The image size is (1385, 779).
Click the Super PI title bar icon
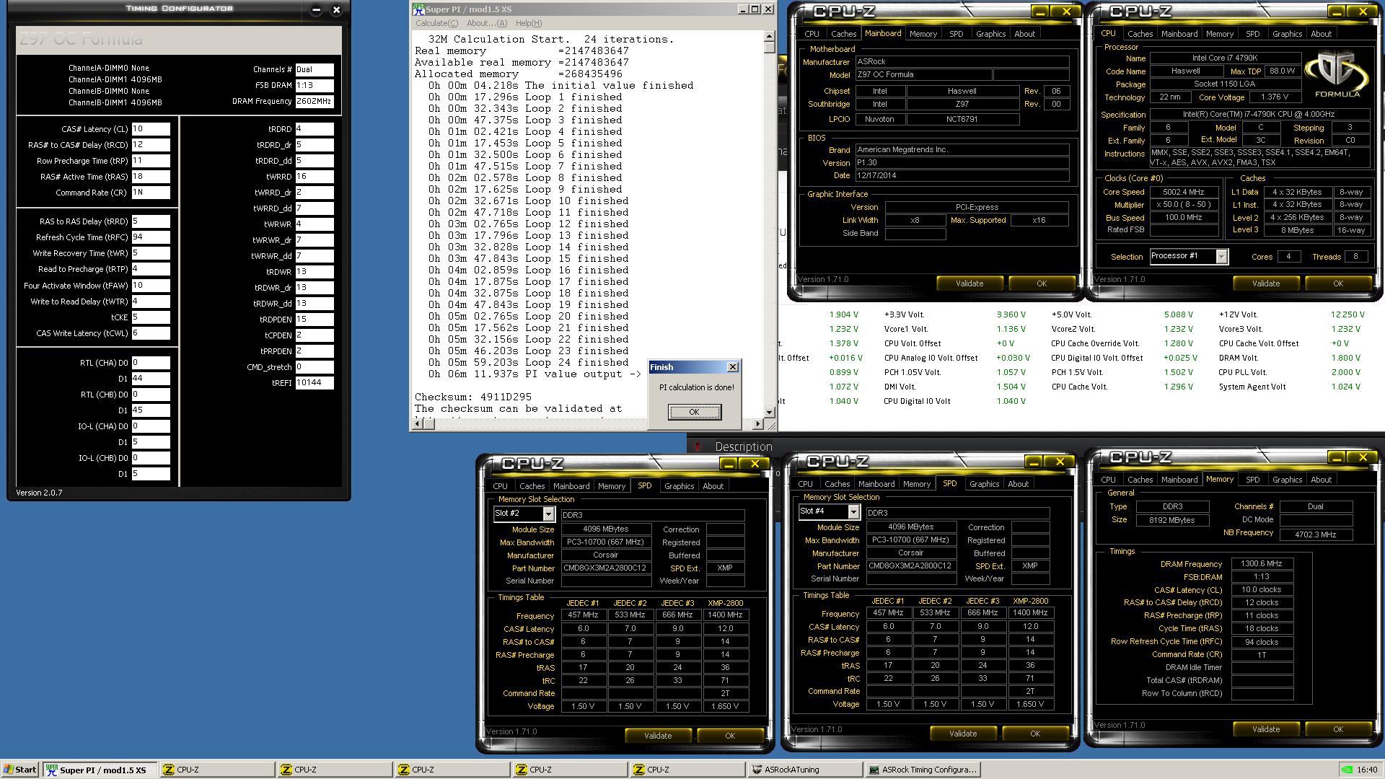pos(418,9)
